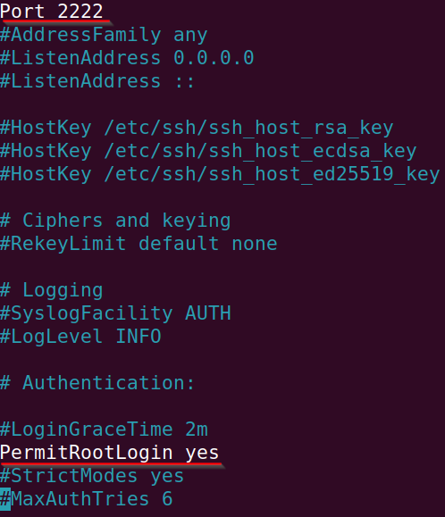
Task: Click the #StrictModes yes line
Action: (x=92, y=476)
